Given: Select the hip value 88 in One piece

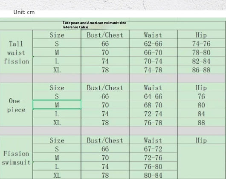Looking at the screenshot, I should click(x=201, y=123).
